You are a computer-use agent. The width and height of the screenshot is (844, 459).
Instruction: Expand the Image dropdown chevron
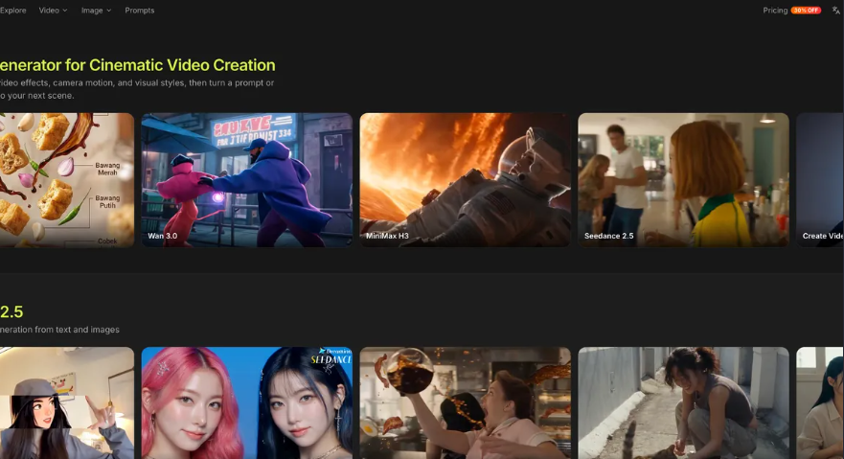pyautogui.click(x=108, y=11)
